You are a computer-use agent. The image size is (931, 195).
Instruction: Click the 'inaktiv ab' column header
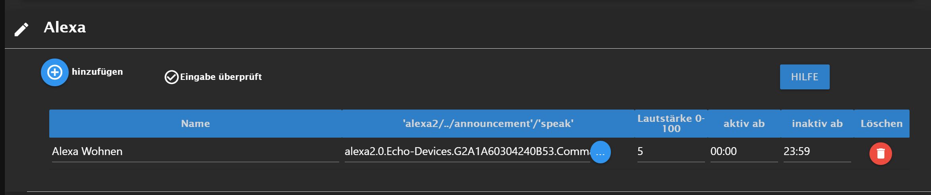817,124
